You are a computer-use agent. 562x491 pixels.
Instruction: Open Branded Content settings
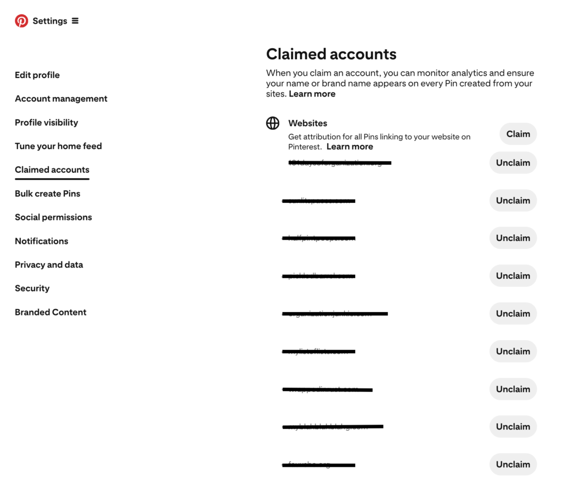click(x=50, y=312)
